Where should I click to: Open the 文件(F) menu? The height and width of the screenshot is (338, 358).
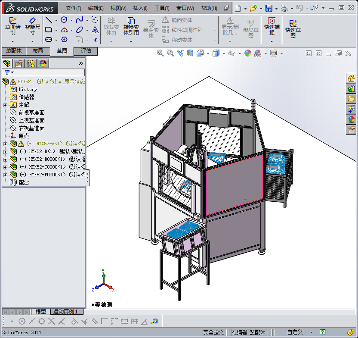[73, 8]
